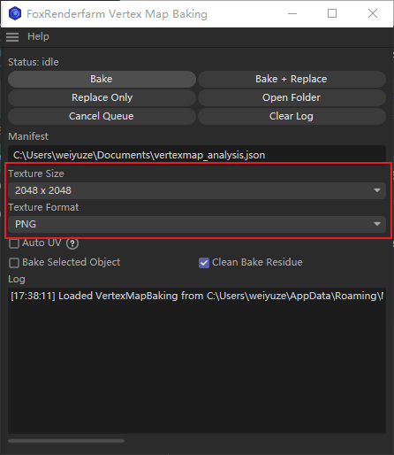The height and width of the screenshot is (455, 394).
Task: Open the Texture Format PNG dropdown
Action: (197, 224)
